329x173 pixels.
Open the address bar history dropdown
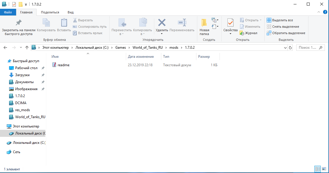click(286, 48)
